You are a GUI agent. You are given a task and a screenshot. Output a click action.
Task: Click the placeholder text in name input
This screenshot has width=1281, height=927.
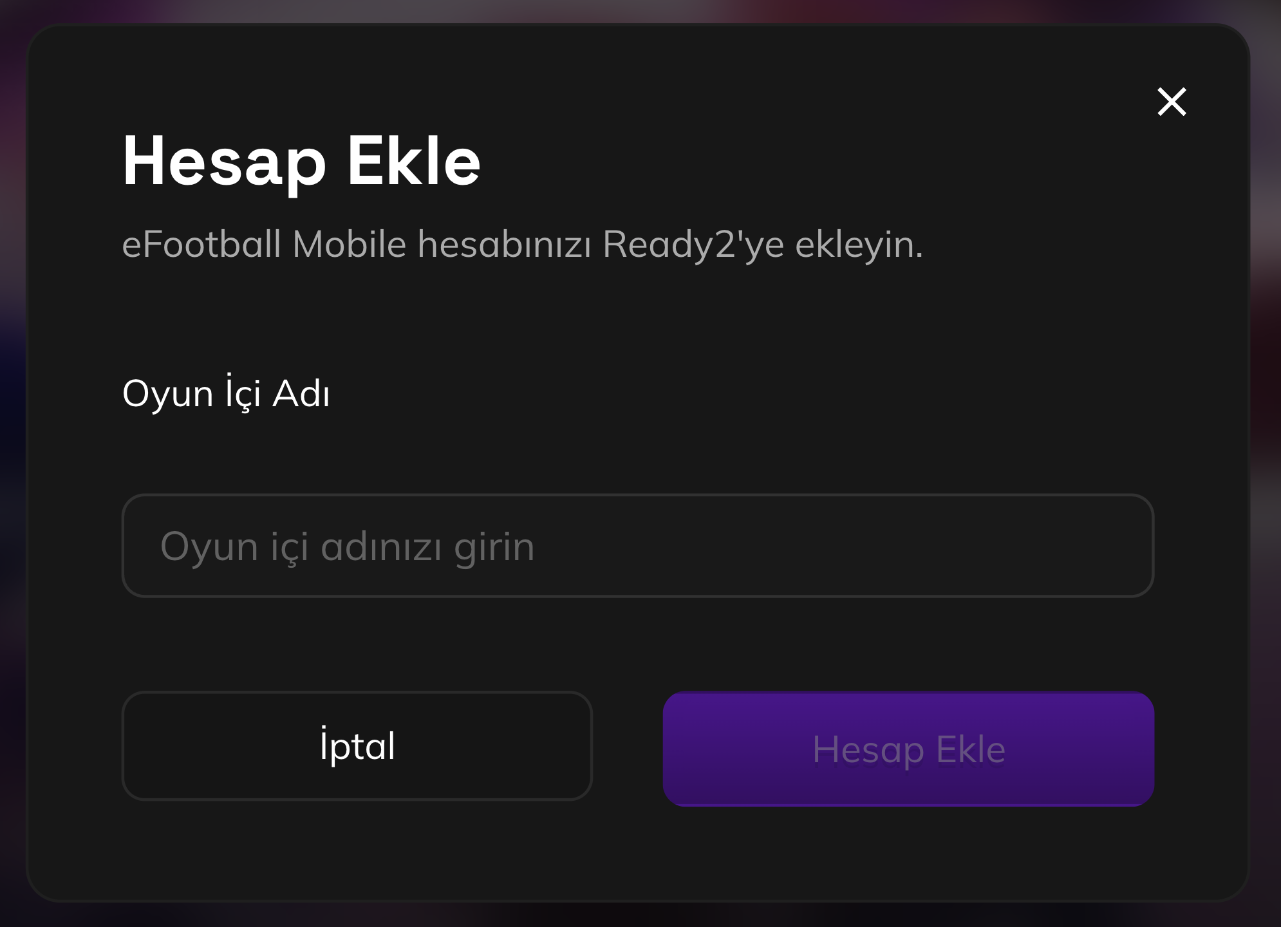tap(348, 547)
